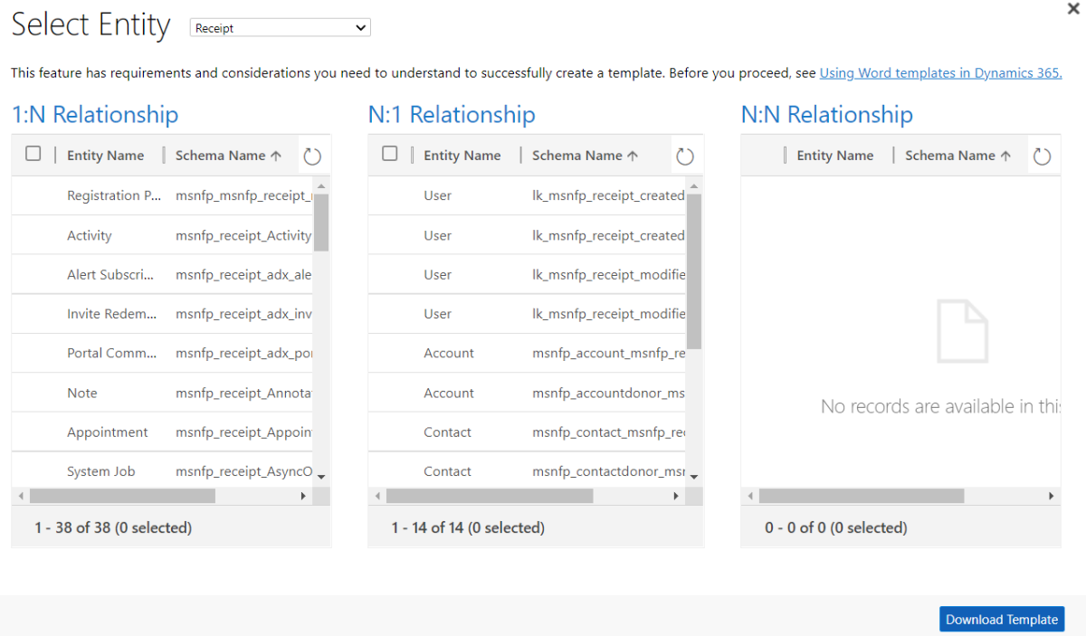Refresh the N:1 Relationship grid
This screenshot has height=636, width=1086.
pyautogui.click(x=685, y=157)
